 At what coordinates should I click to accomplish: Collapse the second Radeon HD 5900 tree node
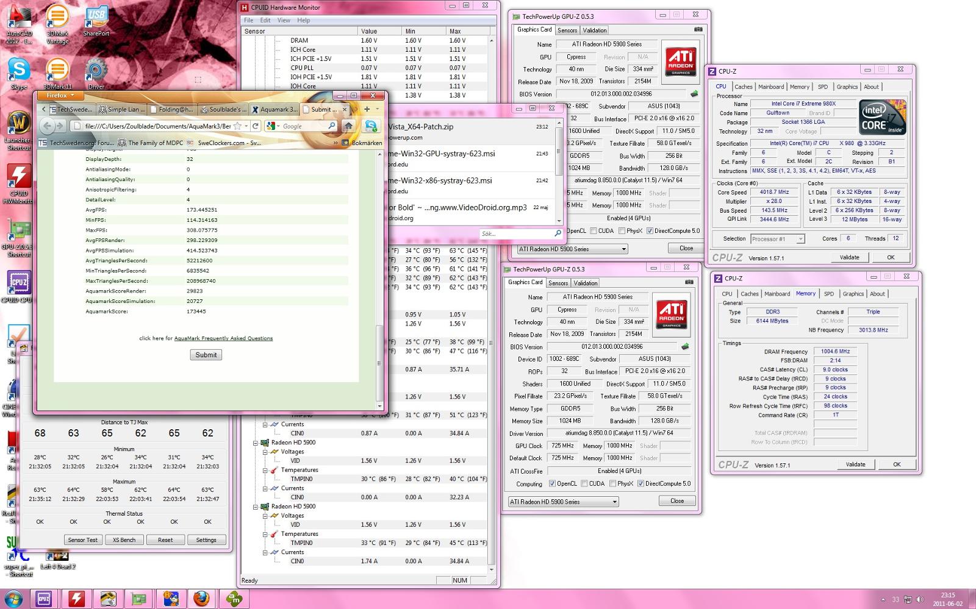coord(256,507)
